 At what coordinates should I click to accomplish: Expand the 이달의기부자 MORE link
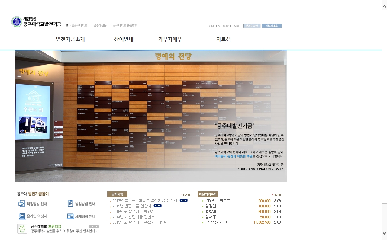coord(277,195)
